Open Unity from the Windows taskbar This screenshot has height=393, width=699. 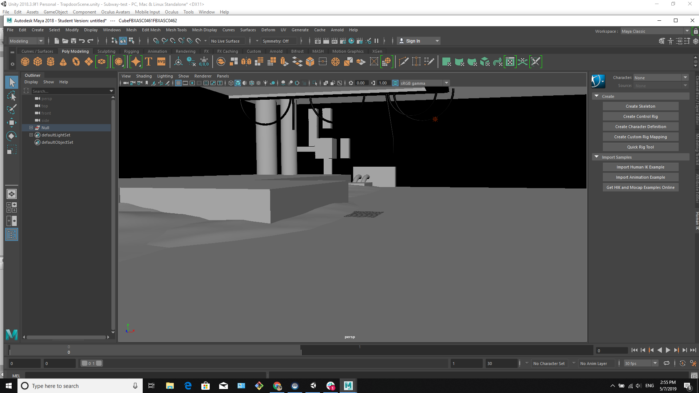[313, 386]
